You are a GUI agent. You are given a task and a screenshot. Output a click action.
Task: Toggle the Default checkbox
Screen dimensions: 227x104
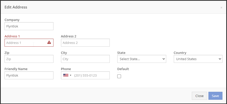pyautogui.click(x=119, y=76)
